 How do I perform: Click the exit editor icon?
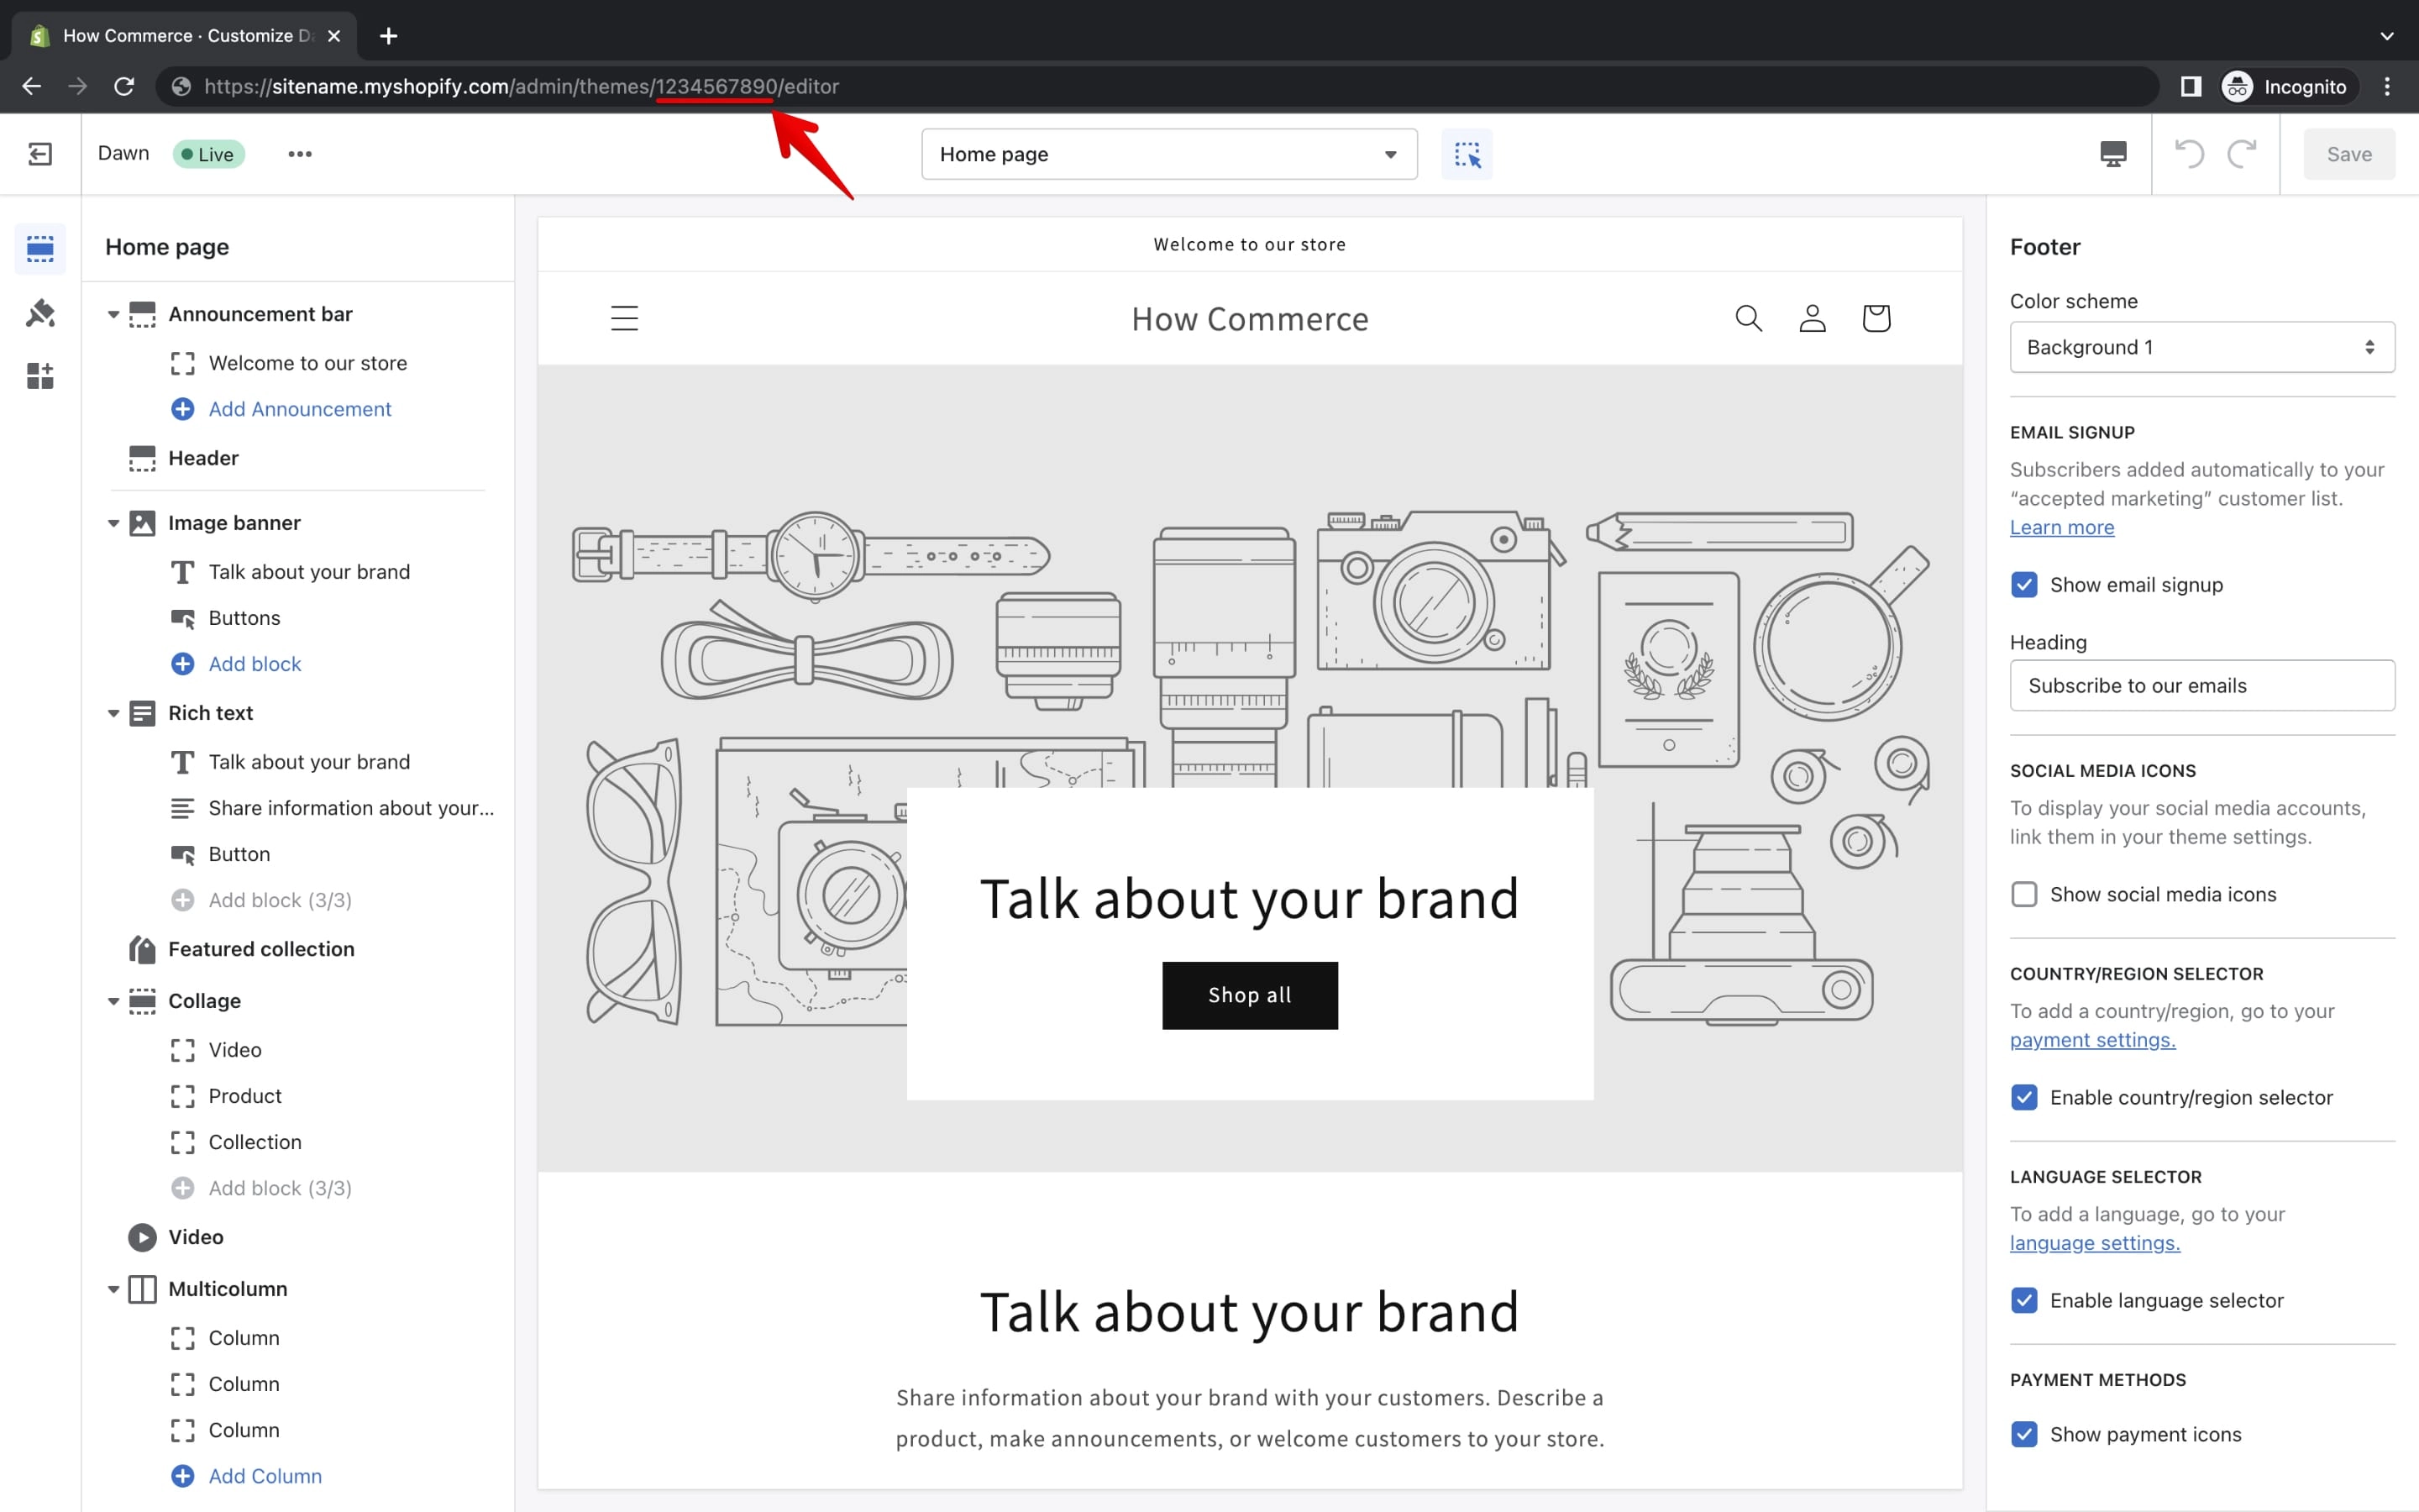pos(40,154)
